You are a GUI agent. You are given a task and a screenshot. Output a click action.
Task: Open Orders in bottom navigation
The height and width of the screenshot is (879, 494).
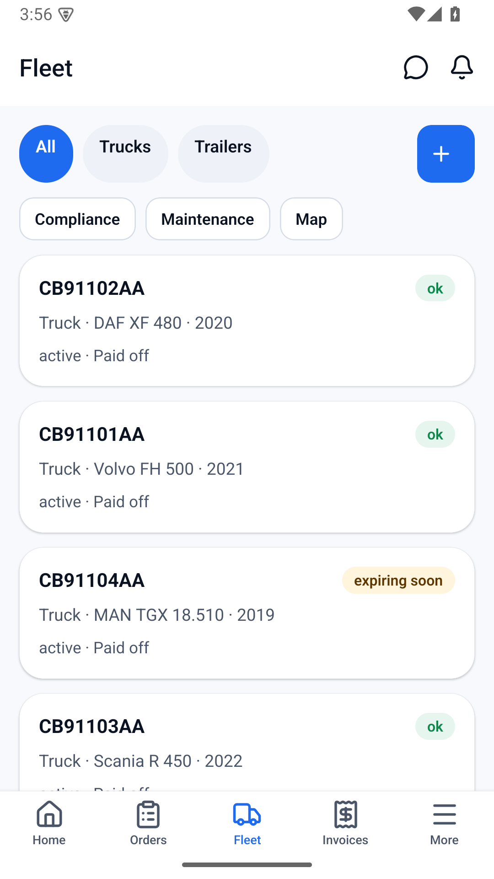point(148,824)
